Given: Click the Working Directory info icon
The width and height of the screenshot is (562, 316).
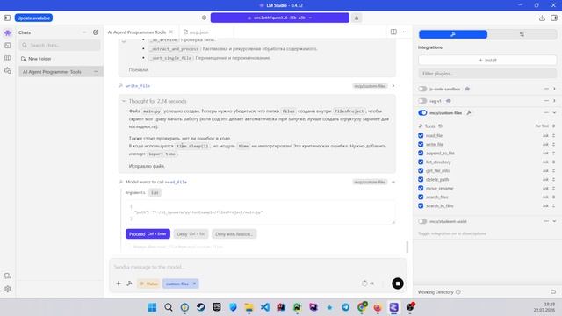Looking at the screenshot, I should 458,292.
